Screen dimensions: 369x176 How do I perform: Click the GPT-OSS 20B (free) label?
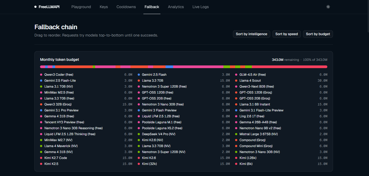pyautogui.click(x=157, y=98)
